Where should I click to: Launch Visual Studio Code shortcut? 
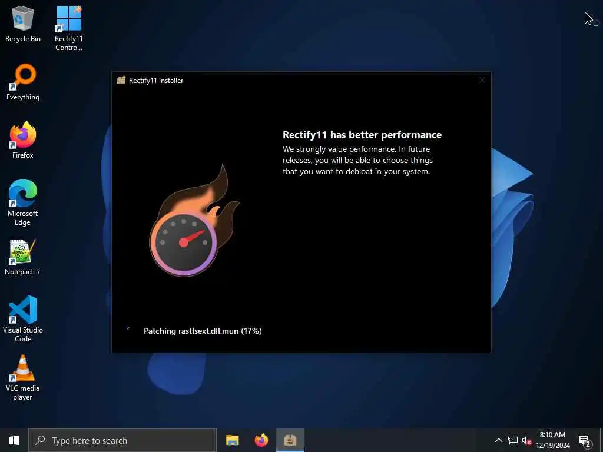coord(23,319)
